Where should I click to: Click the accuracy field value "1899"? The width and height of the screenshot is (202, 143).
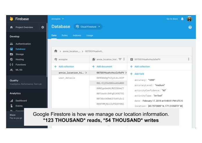click(x=151, y=80)
